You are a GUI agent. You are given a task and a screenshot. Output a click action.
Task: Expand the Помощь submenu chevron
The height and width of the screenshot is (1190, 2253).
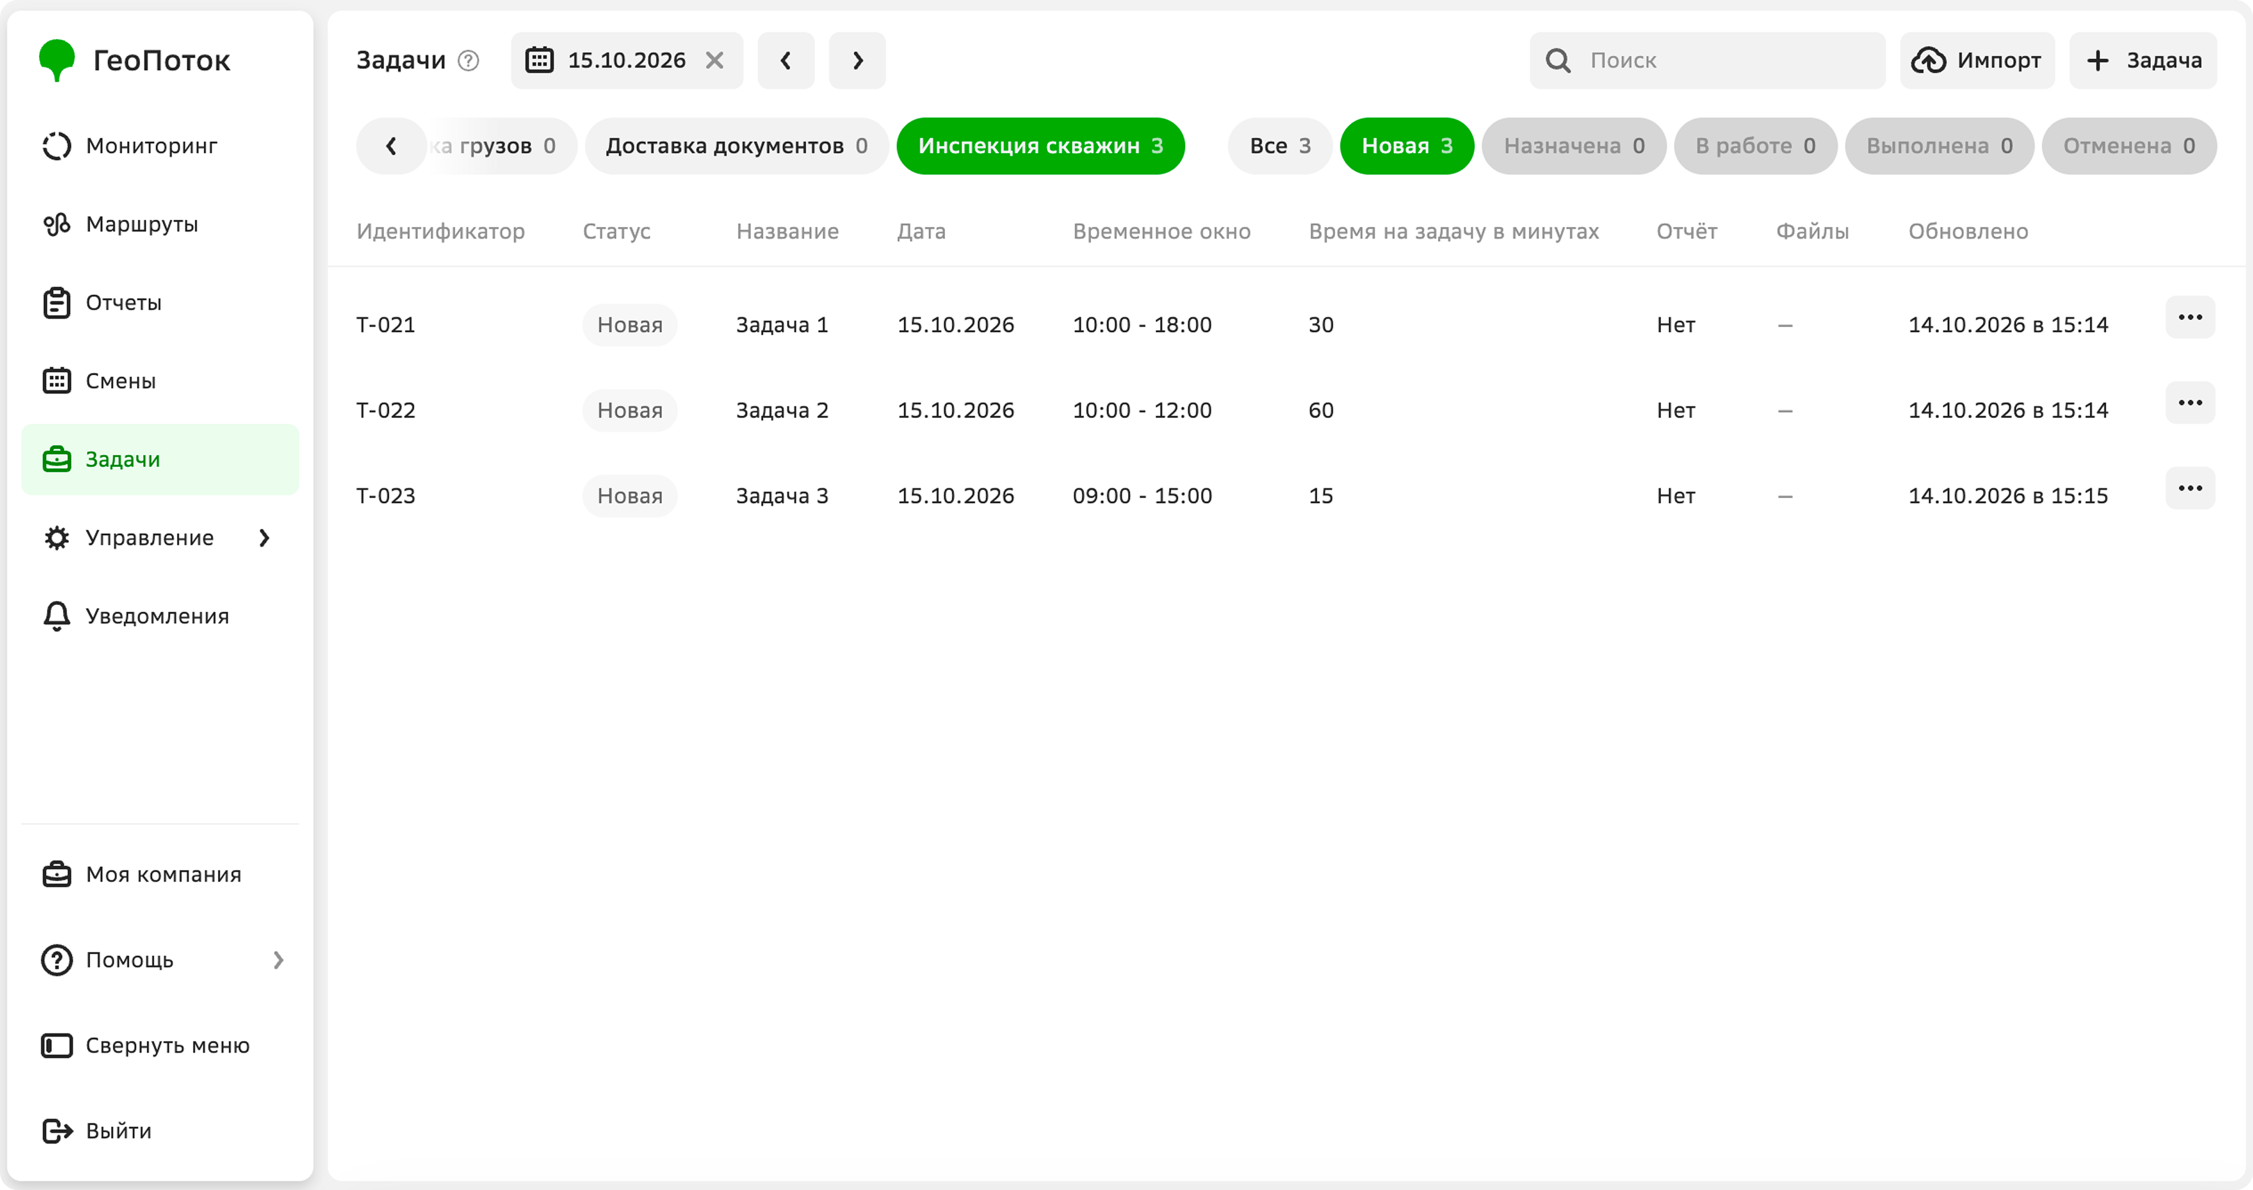coord(278,960)
